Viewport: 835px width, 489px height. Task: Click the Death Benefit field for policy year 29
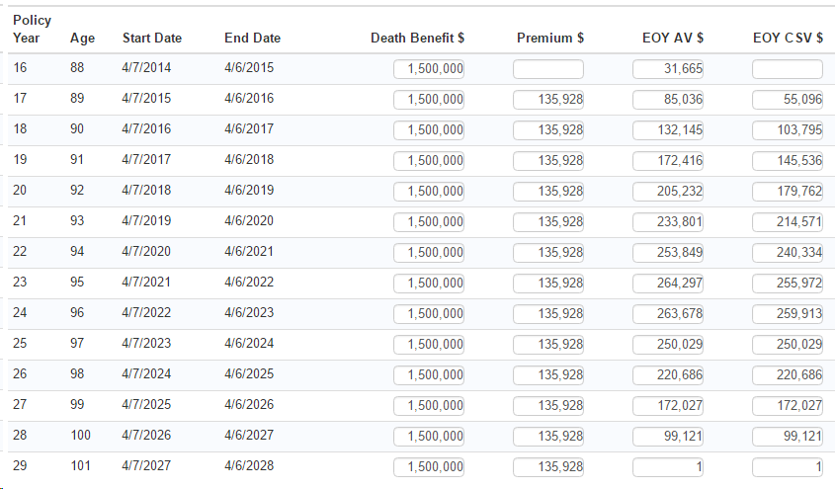pyautogui.click(x=429, y=467)
